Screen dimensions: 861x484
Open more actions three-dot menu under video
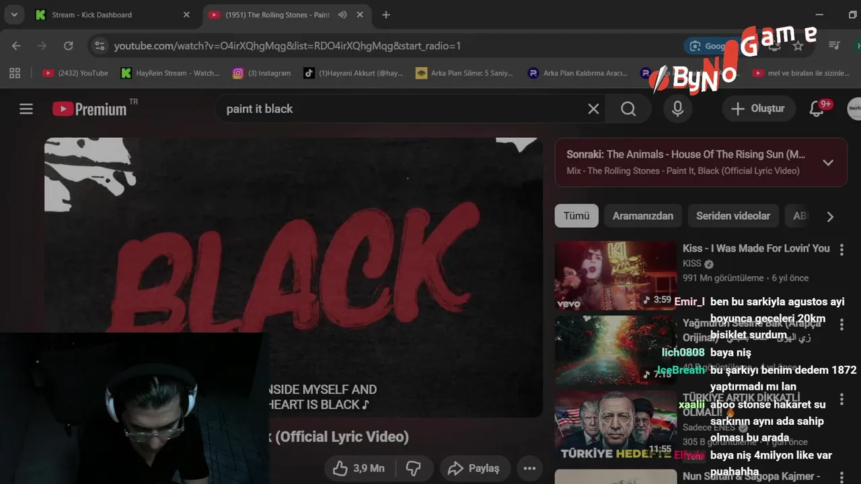529,469
